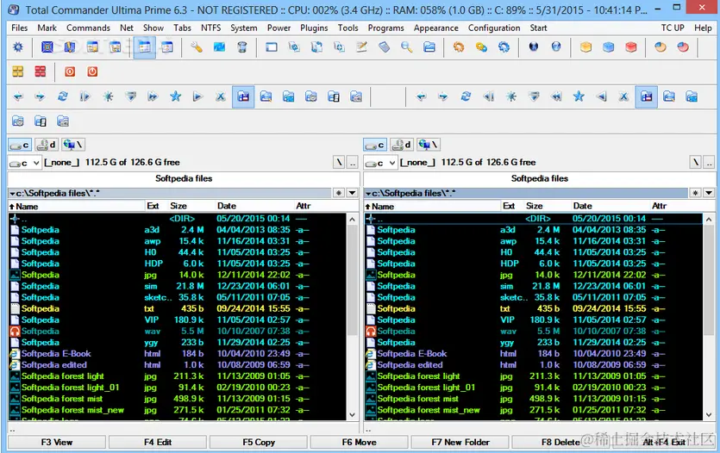The image size is (720, 453).
Task: Open the NTFS menu
Action: click(x=210, y=28)
